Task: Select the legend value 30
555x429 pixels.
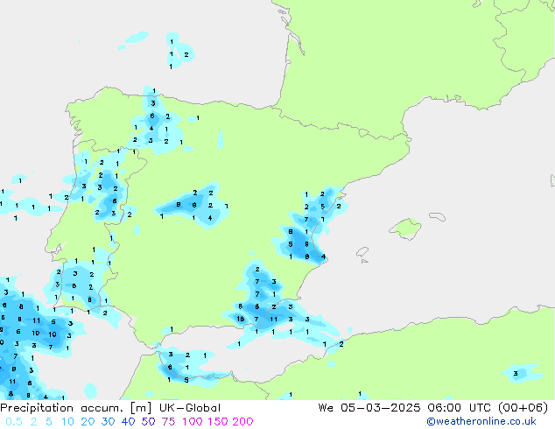Action: pyautogui.click(x=108, y=422)
